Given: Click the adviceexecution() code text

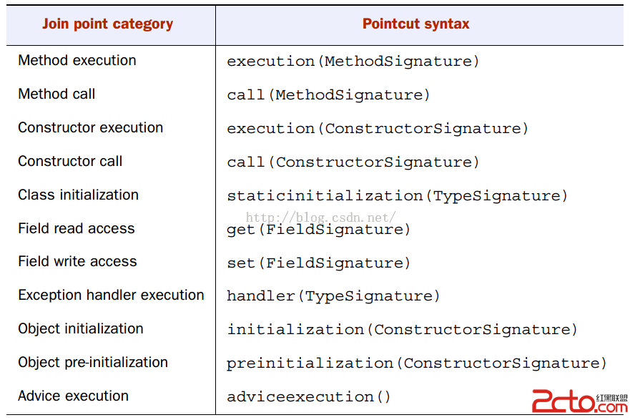Looking at the screenshot, I should [x=310, y=397].
